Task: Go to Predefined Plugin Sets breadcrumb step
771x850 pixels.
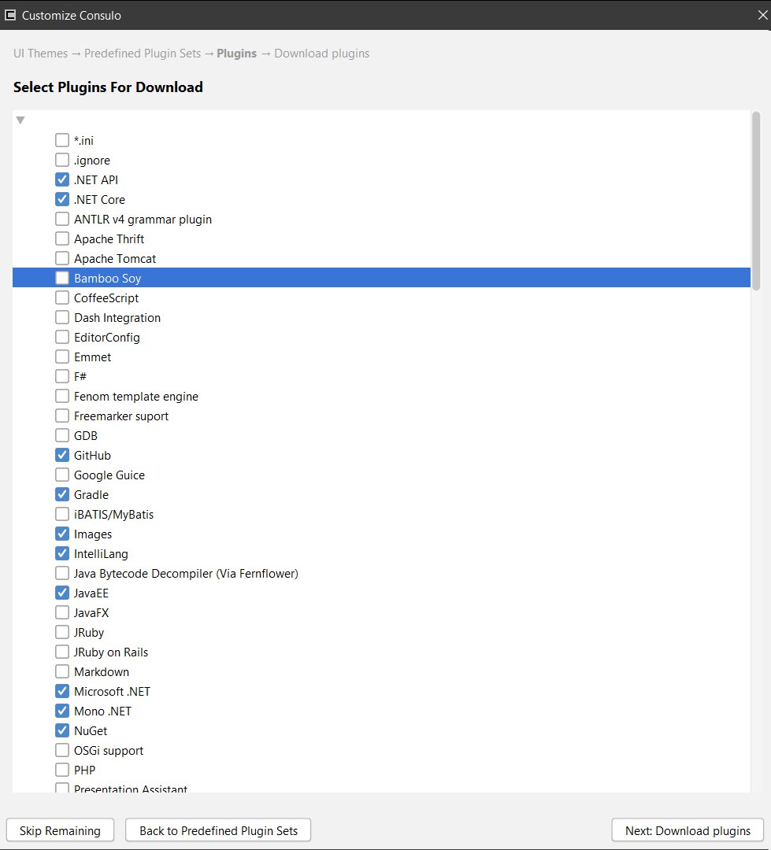Action: click(143, 54)
